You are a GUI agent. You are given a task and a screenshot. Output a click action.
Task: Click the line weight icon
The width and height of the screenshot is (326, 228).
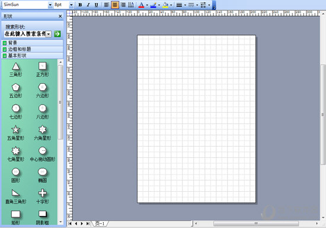[x=179, y=5]
